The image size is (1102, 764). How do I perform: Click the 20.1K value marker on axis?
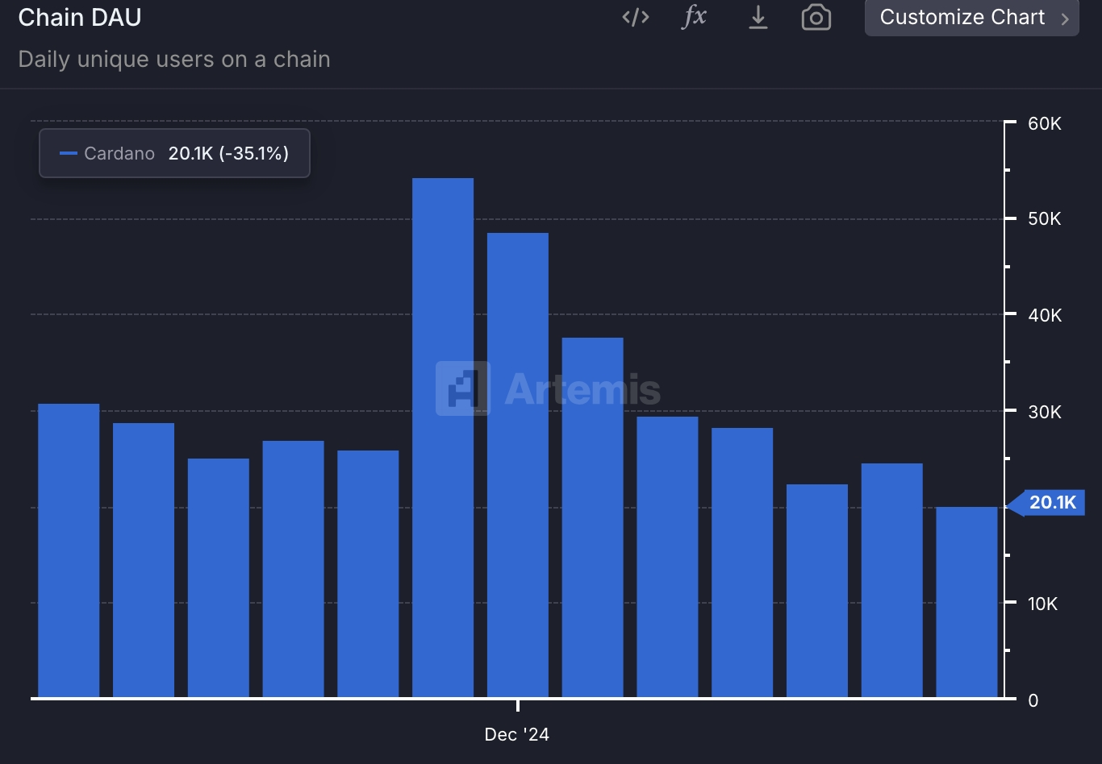point(1046,503)
